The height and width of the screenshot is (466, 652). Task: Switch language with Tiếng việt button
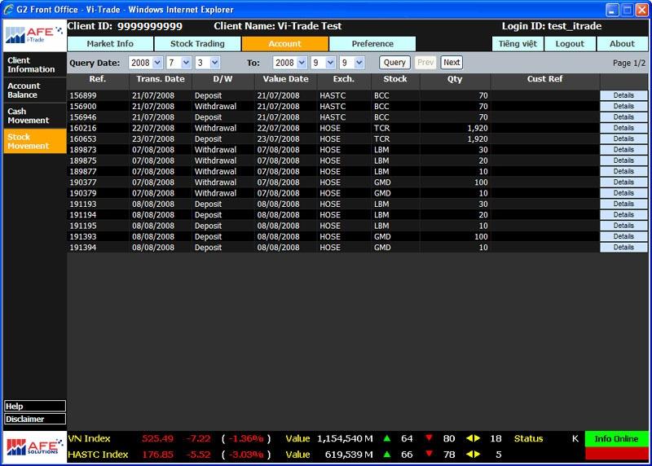pos(518,44)
